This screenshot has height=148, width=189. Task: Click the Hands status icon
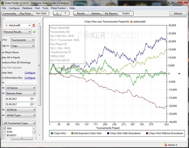tap(166, 145)
